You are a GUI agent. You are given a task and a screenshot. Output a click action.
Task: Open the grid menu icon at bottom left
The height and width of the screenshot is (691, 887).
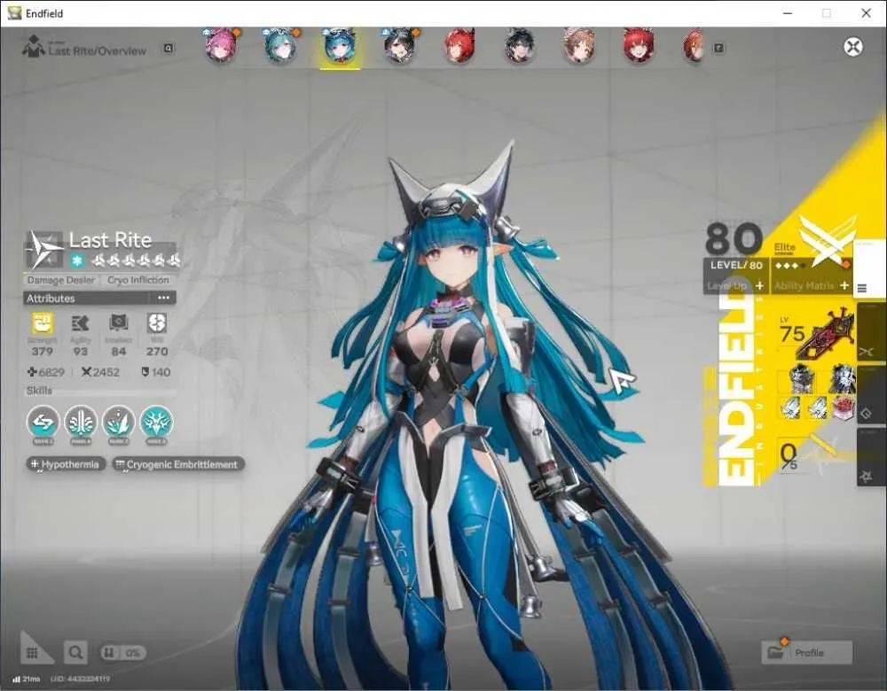click(32, 653)
